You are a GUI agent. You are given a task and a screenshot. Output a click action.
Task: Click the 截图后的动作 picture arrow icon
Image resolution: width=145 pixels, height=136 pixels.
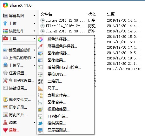[5, 50]
